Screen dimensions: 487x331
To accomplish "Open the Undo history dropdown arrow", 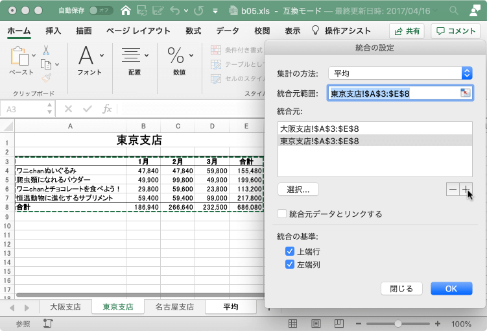I will [186, 10].
